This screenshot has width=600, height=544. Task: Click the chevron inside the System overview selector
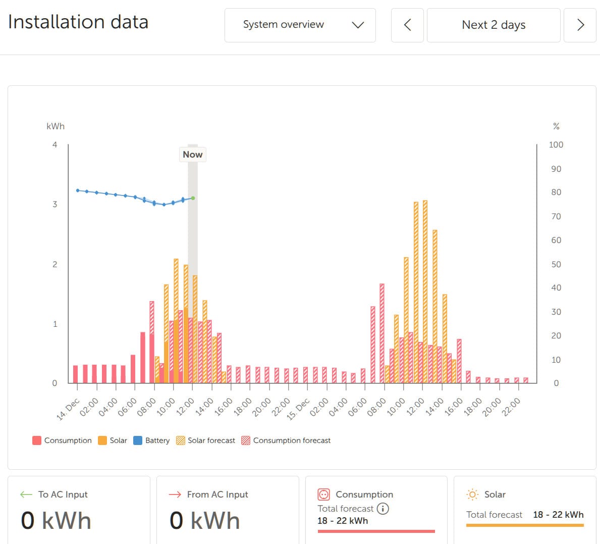tap(358, 25)
